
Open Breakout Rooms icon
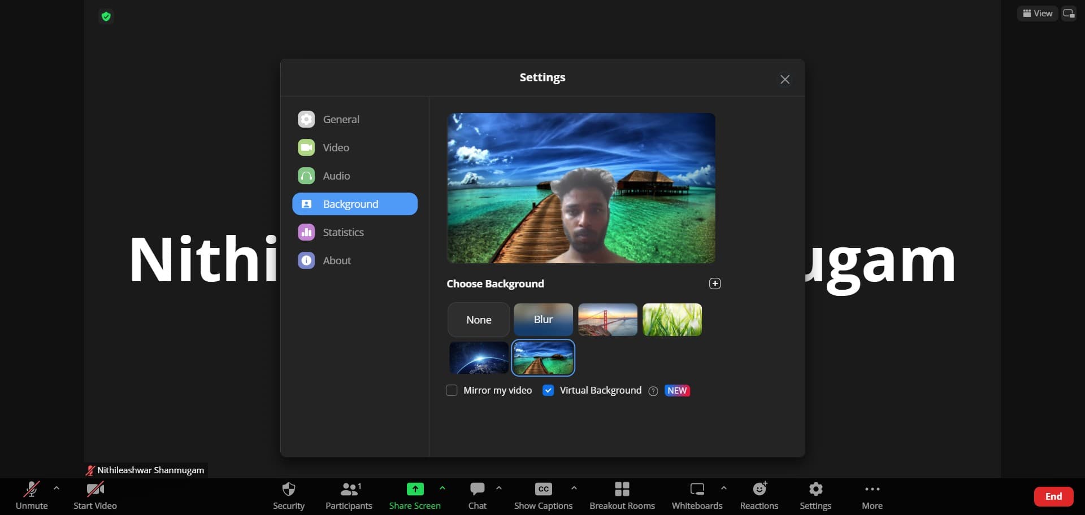622,488
